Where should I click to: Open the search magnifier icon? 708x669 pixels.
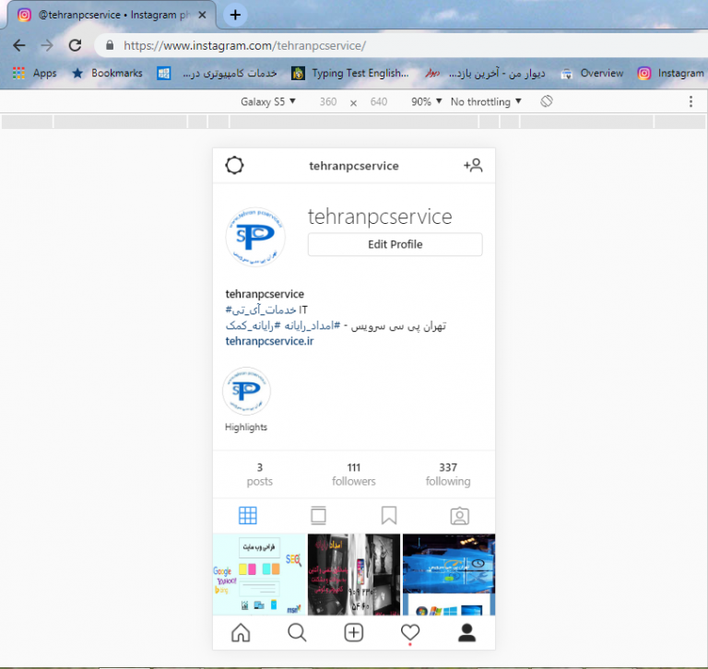[297, 632]
